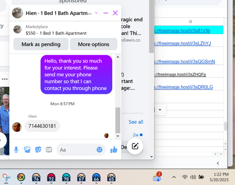Open the taskbar icon labeled 65
This screenshot has width=235, height=185.
click(x=111, y=177)
